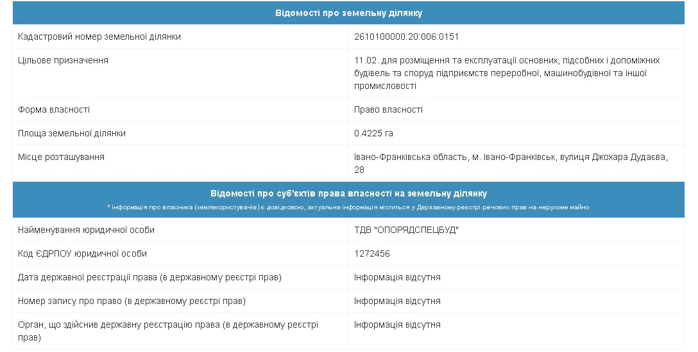Click the purpose text starting with 11.02
Screen dimensions: 698x352
(507, 73)
